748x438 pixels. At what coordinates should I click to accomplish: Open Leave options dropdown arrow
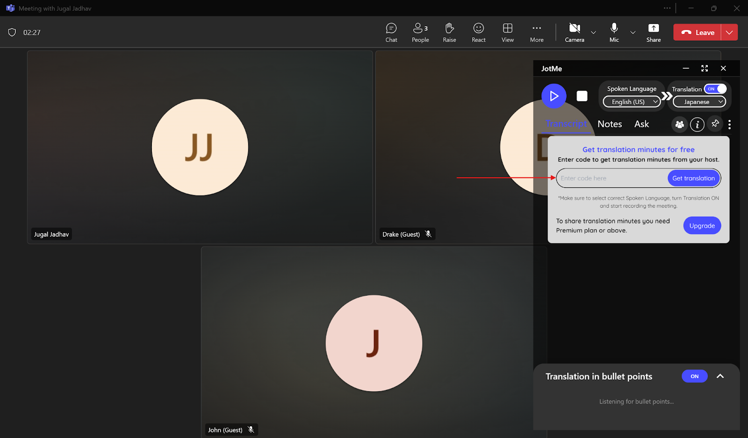tap(729, 32)
